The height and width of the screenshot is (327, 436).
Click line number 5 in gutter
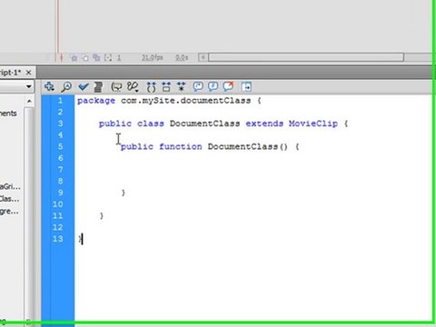click(x=60, y=146)
